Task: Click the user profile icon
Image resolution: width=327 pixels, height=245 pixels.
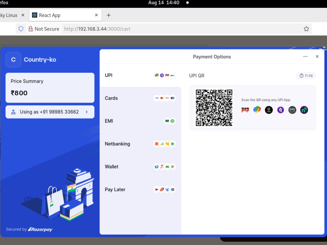Action: click(x=13, y=112)
